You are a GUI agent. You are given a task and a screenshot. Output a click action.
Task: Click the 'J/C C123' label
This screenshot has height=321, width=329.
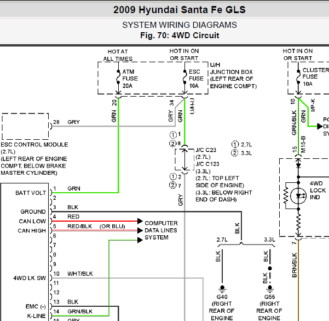pyautogui.click(x=207, y=164)
